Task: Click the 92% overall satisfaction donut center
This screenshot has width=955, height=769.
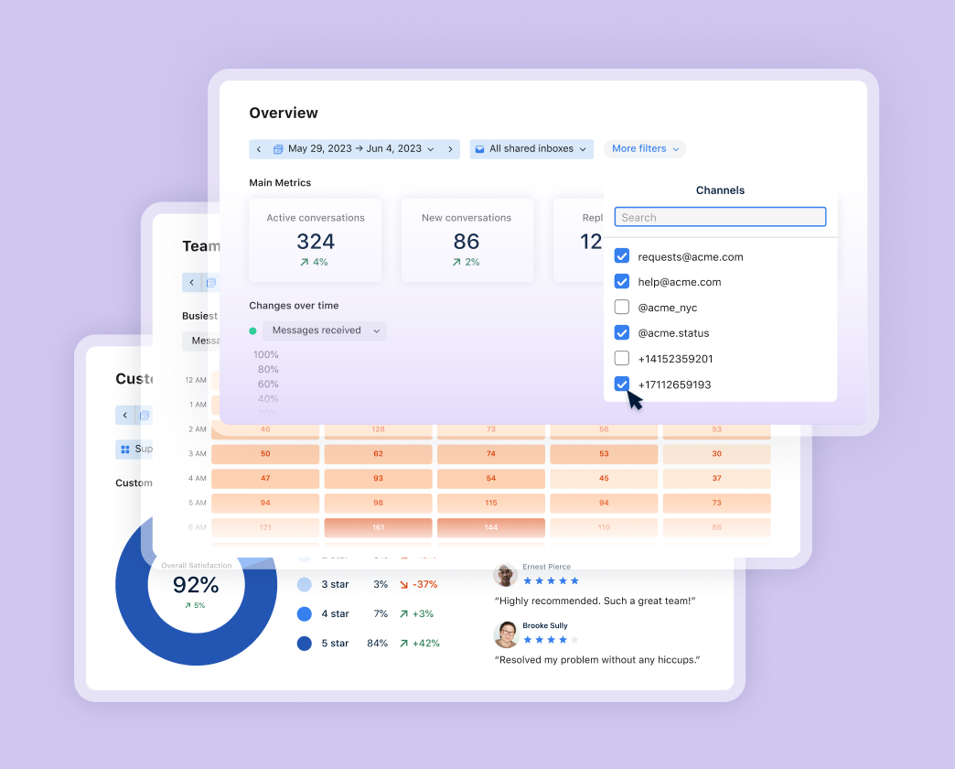Action: (x=196, y=585)
